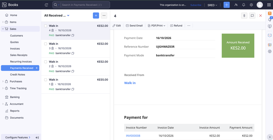Click the Refund button
Screen dimensions: 273x140
[176, 26]
